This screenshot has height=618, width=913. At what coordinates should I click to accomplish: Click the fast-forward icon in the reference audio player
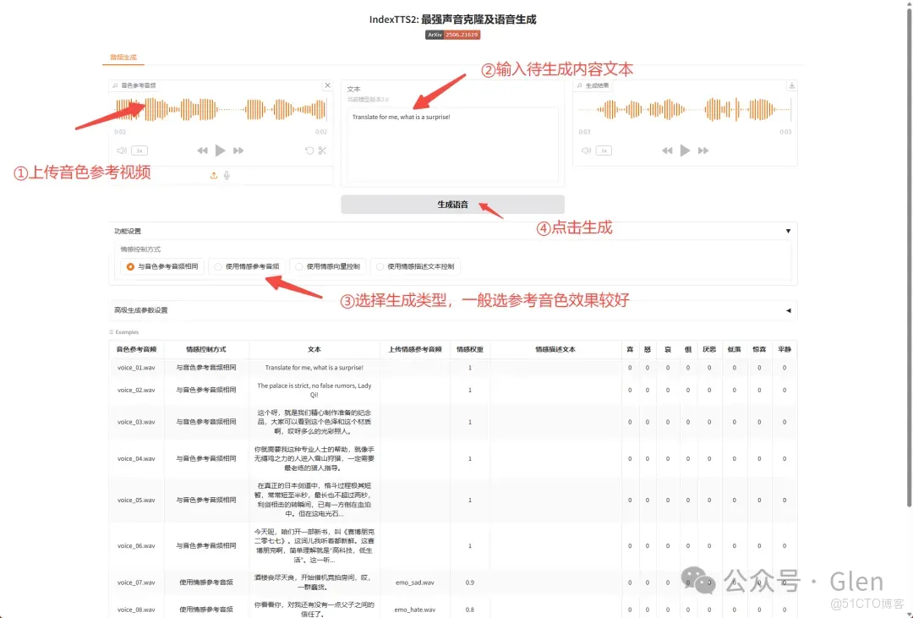point(238,150)
